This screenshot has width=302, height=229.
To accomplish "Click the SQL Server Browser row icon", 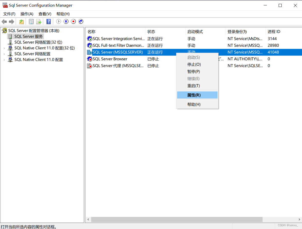I will 90,59.
